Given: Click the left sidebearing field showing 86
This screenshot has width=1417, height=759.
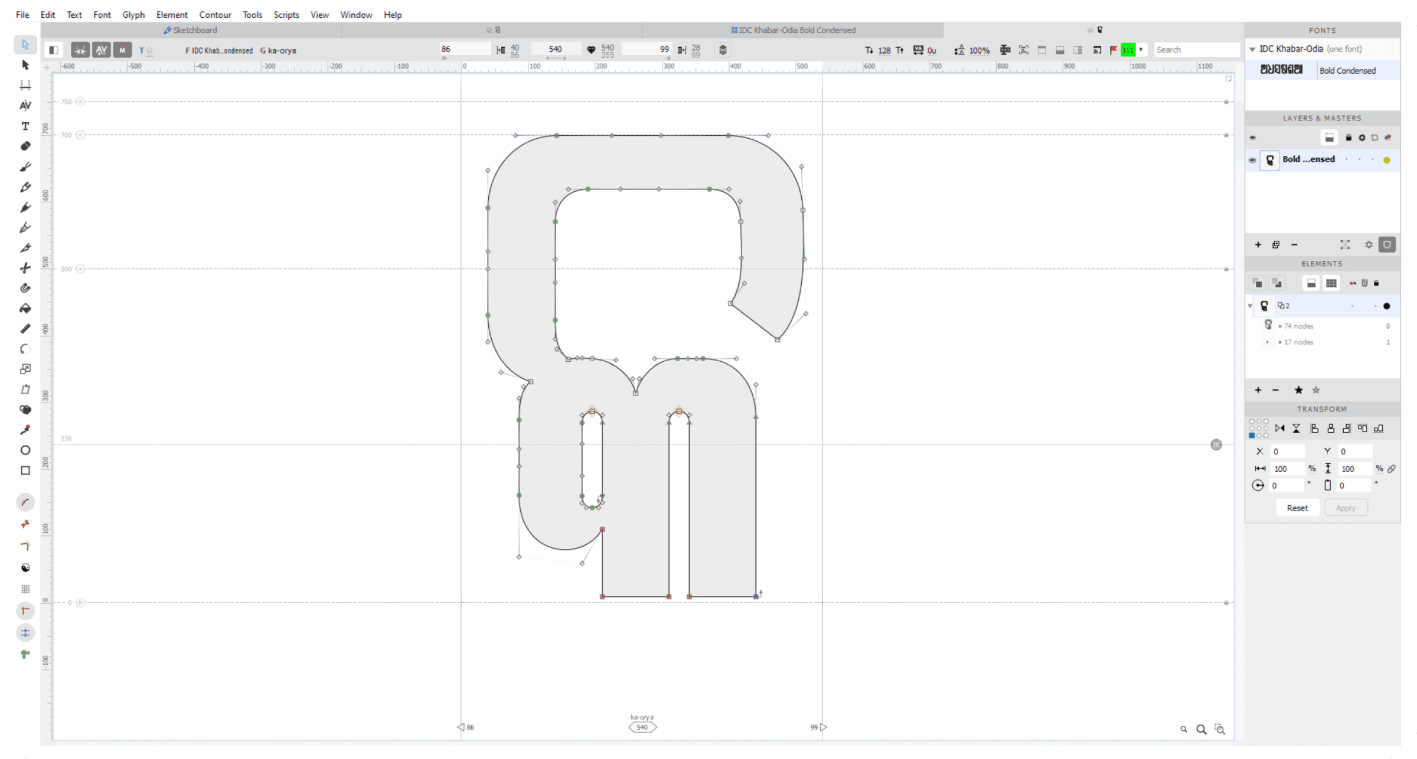Looking at the screenshot, I should [464, 49].
